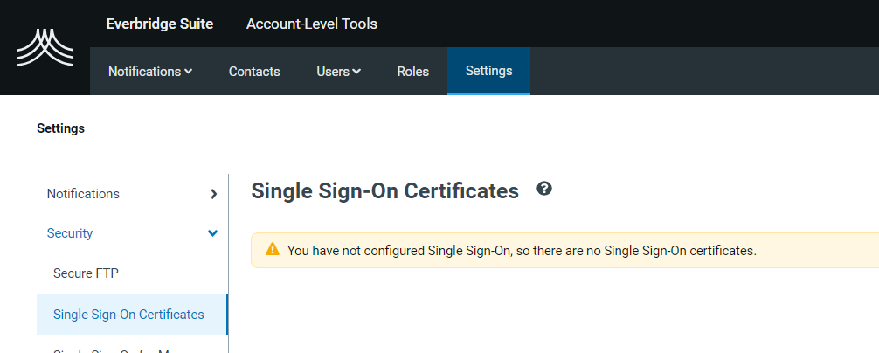Open the Users dropdown arrow in navbar
The width and height of the screenshot is (879, 353).
coord(356,72)
